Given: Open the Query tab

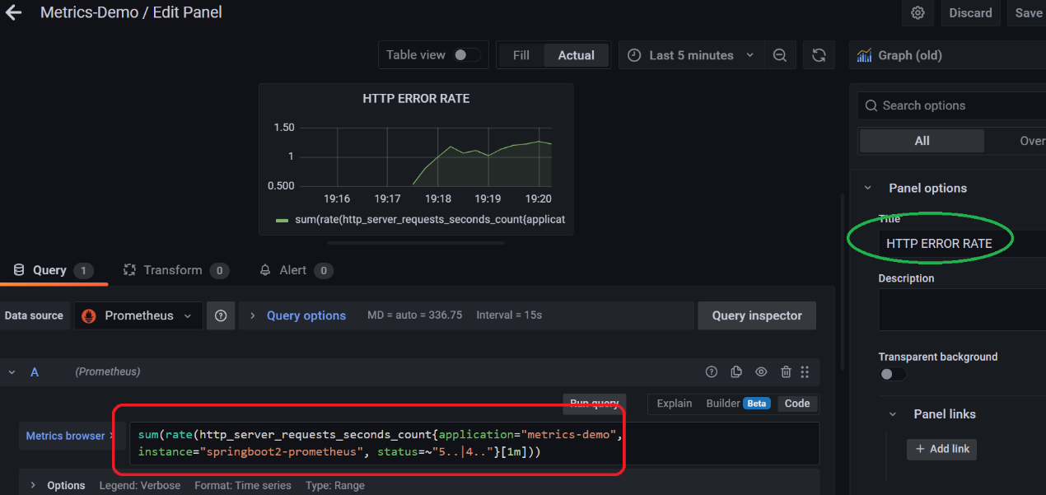Looking at the screenshot, I should 54,270.
